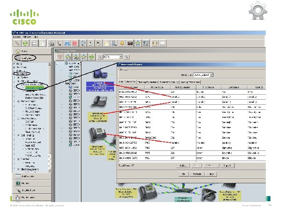The width and height of the screenshot is (281, 211).
Task: Click the Connect plug icon in main toolbar
Action: pyautogui.click(x=18, y=43)
